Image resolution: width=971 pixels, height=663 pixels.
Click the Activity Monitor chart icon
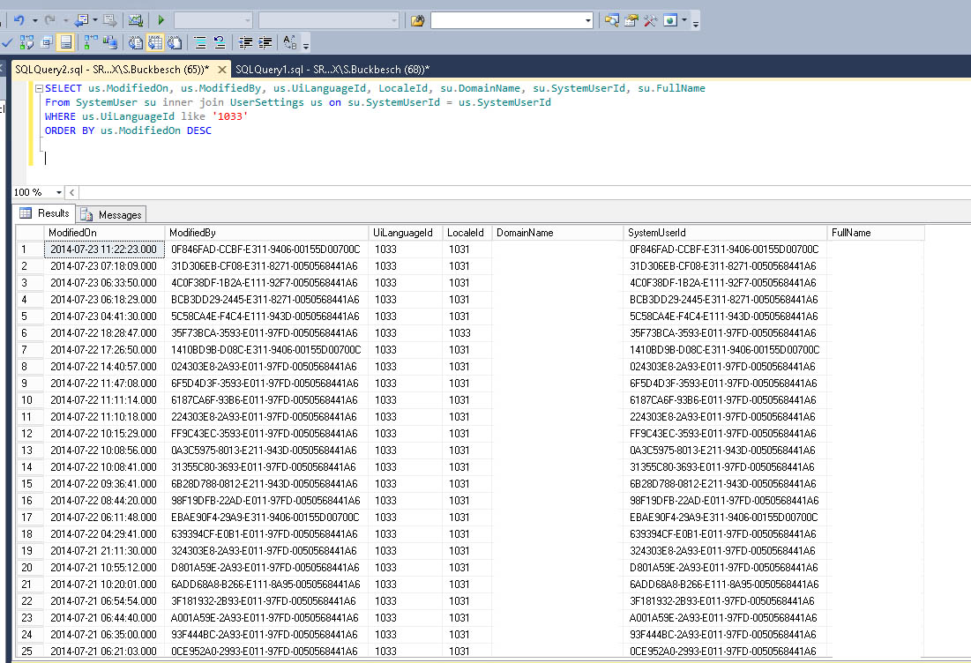(135, 19)
